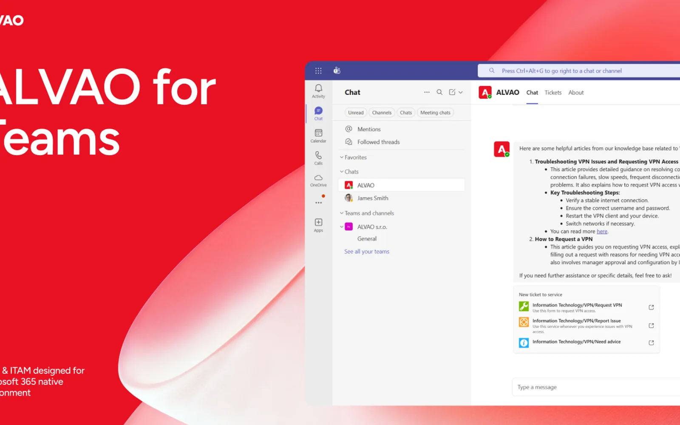This screenshot has width=680, height=425.
Task: Open Report Issue external link icon
Action: tap(651, 326)
